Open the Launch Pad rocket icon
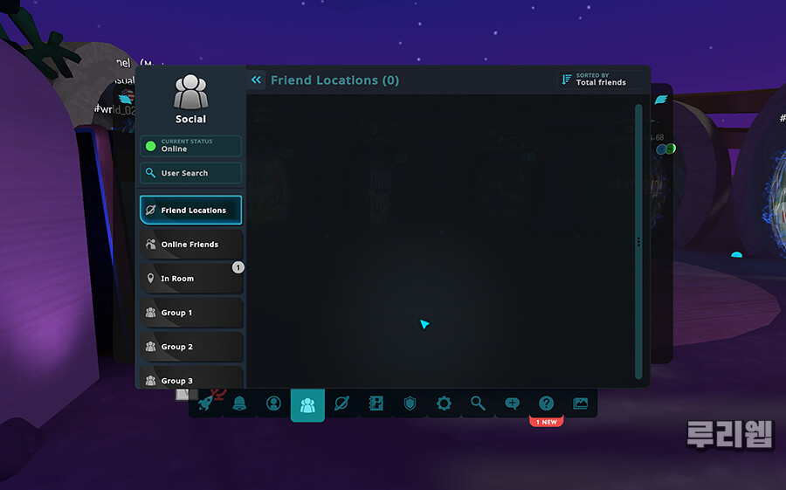This screenshot has width=786, height=490. [206, 404]
